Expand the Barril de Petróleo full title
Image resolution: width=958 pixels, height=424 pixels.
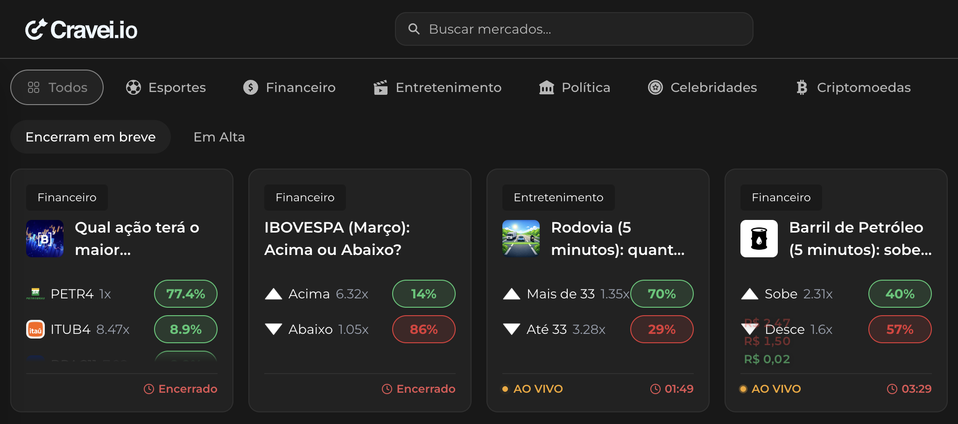(859, 238)
